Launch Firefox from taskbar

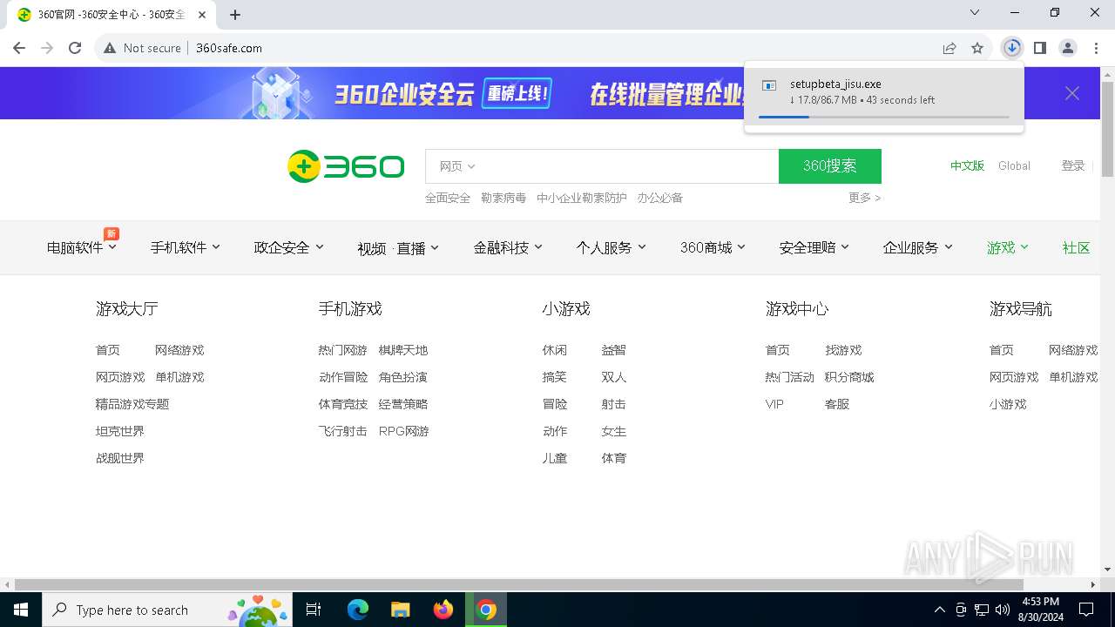point(443,610)
